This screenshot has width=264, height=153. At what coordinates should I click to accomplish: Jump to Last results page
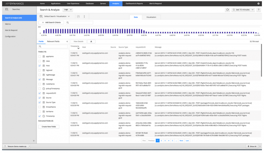click(187, 141)
